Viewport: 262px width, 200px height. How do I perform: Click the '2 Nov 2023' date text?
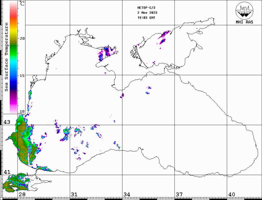click(147, 13)
